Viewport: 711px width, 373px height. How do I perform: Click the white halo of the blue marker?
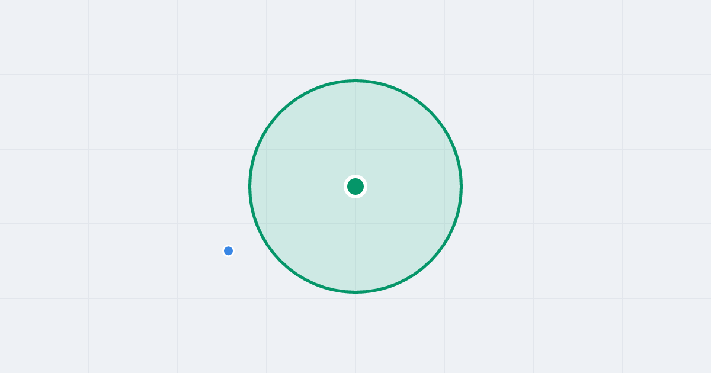pos(228,246)
